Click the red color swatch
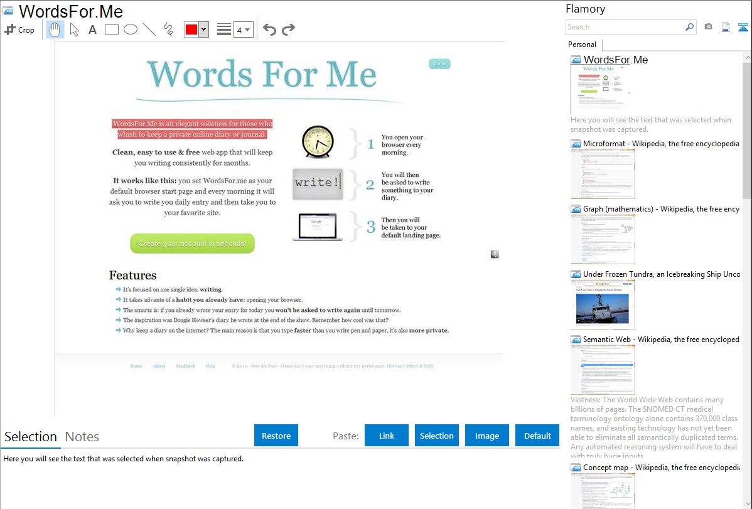Screen dimensions: 752x509 pos(191,29)
